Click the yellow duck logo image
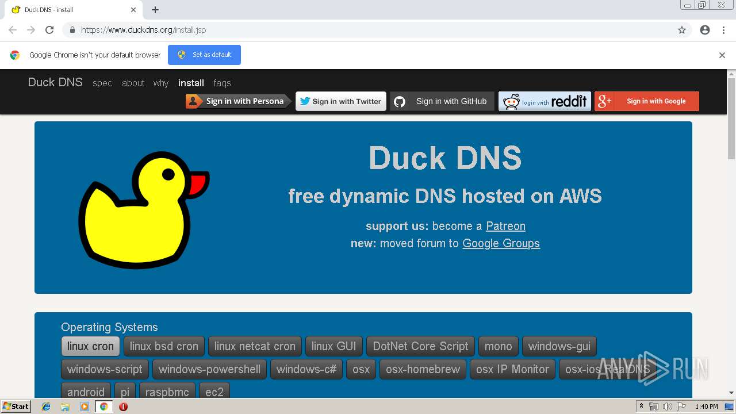 click(x=144, y=210)
